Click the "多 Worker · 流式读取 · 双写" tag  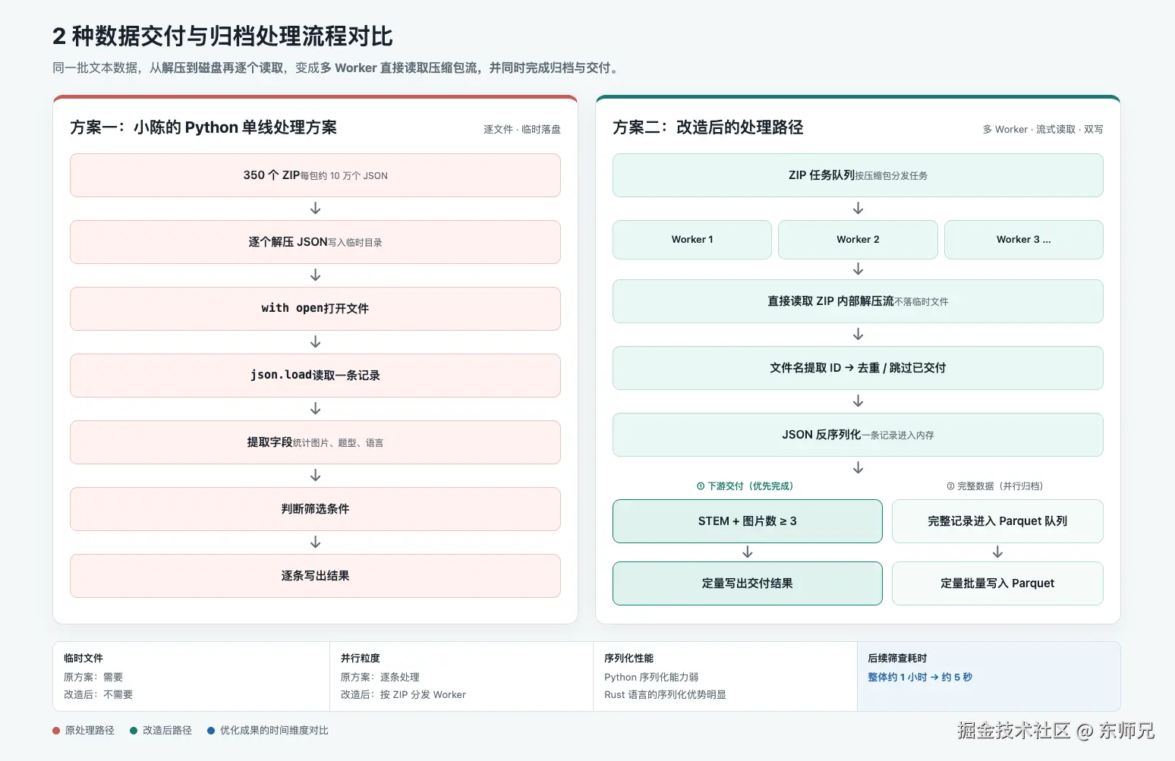(1043, 130)
